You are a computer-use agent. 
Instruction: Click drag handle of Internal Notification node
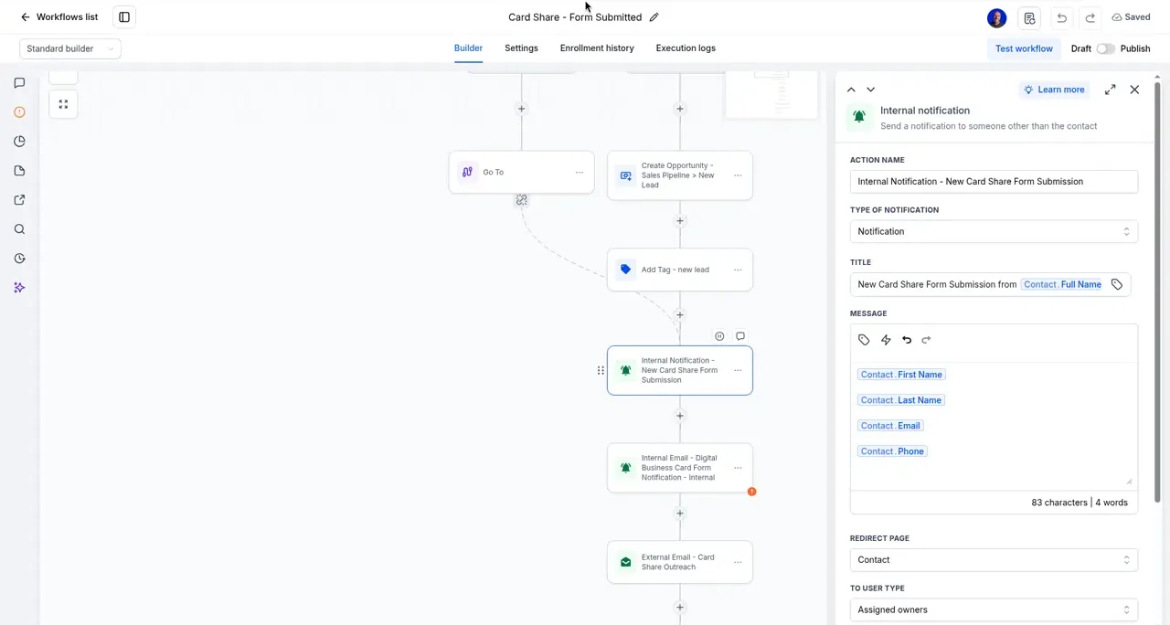[601, 370]
